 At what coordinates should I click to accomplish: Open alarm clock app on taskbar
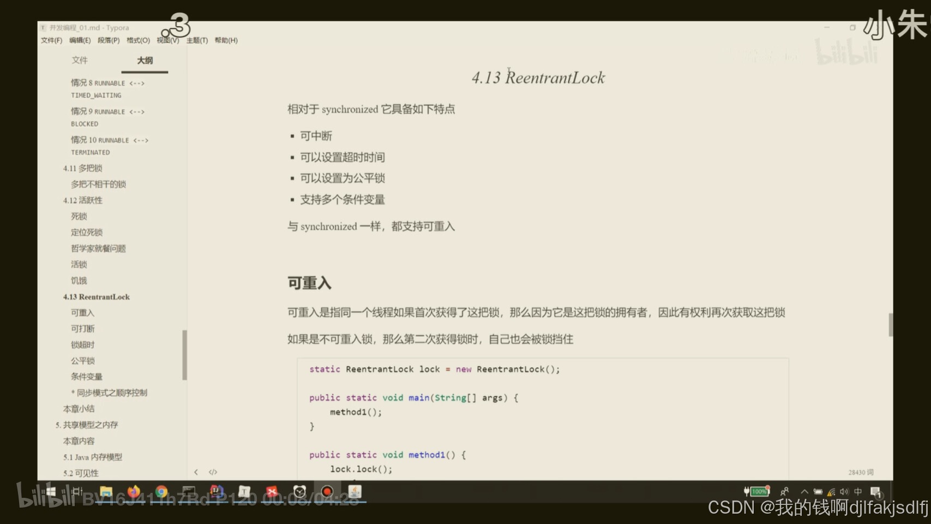pos(299,492)
